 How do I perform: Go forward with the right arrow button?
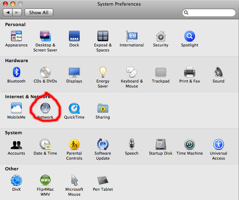pos(17,12)
